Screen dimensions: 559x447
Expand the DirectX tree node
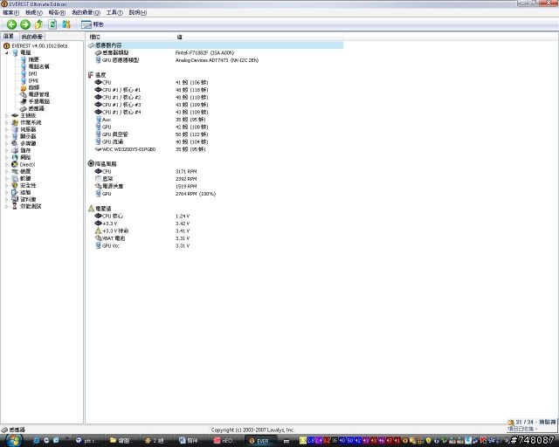(x=6, y=165)
